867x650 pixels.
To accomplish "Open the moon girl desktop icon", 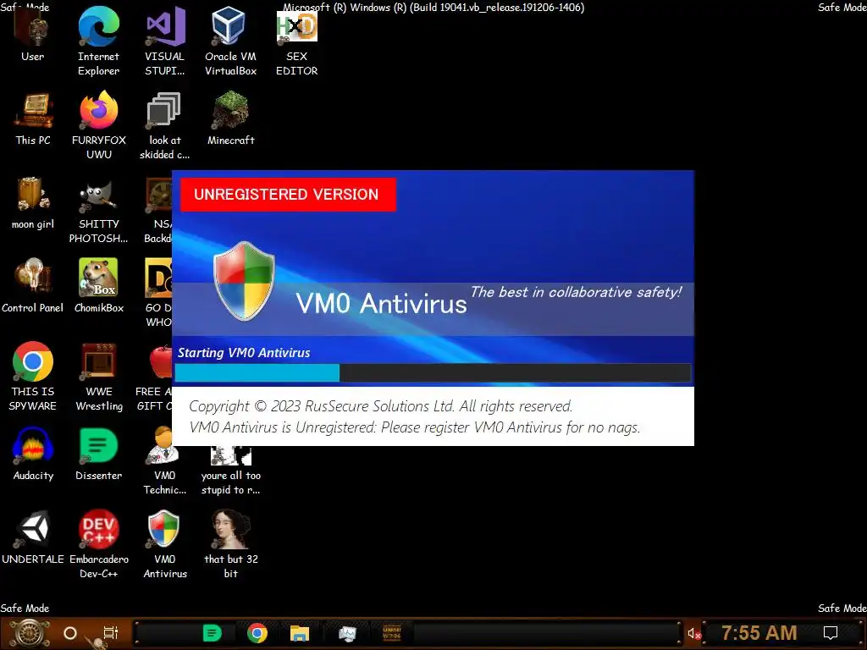I will tap(33, 203).
